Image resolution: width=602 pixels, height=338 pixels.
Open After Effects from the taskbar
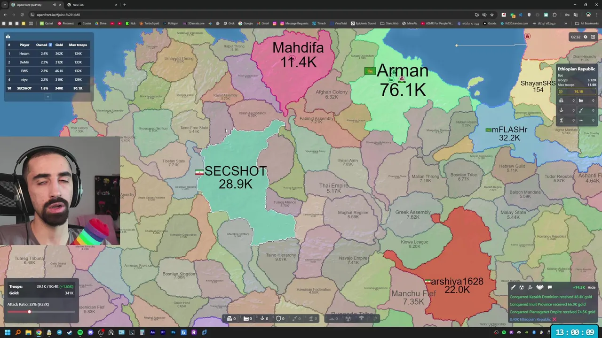pyautogui.click(x=152, y=332)
